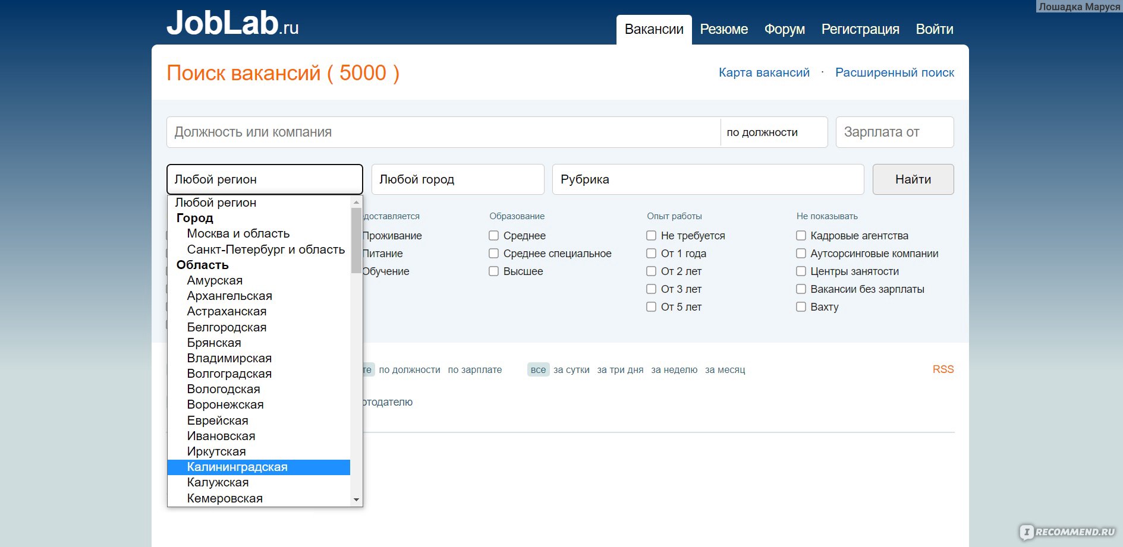Check 'От 2 лет' experience

pyautogui.click(x=652, y=271)
